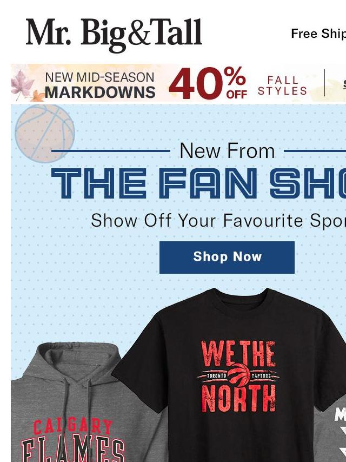
Task: Click the 'Show Off Your Favourite' tagline
Action: pos(218,220)
